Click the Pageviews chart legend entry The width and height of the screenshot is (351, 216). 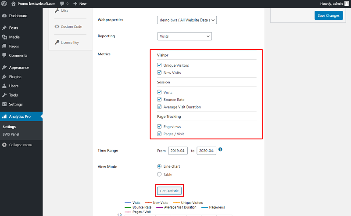coord(213,207)
